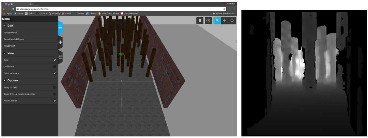Activate the translate (move) tool
Image resolution: width=368 pixels, height=138 pixels.
pos(225,20)
